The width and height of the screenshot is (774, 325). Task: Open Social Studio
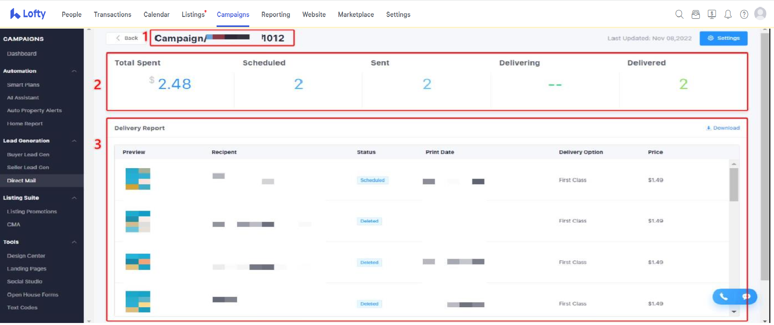(x=25, y=281)
